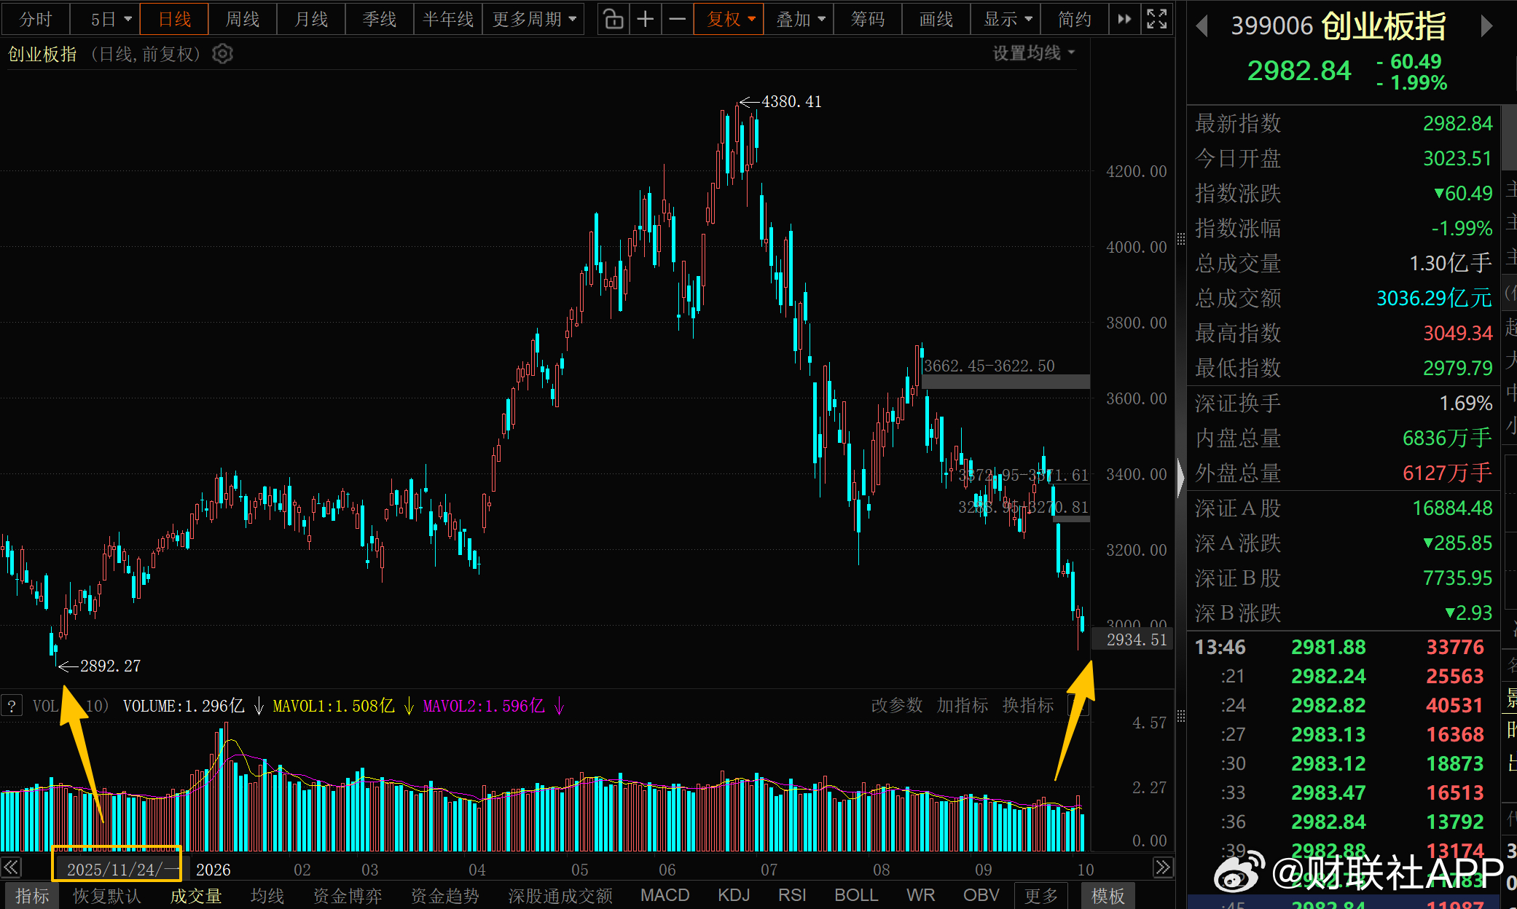Image resolution: width=1517 pixels, height=909 pixels.
Task: Open 资金博弈 indicator tab
Action: (348, 896)
